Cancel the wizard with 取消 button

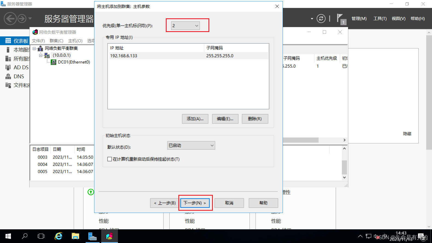(229, 203)
